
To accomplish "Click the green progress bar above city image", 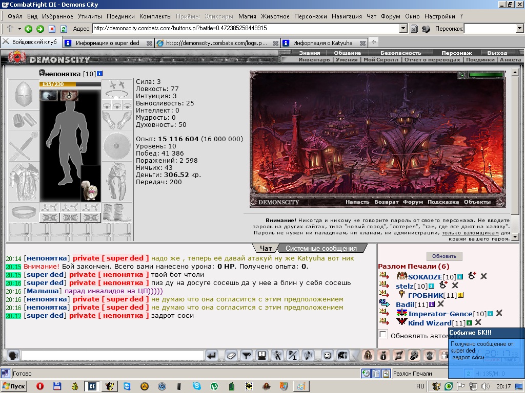I will (x=486, y=75).
